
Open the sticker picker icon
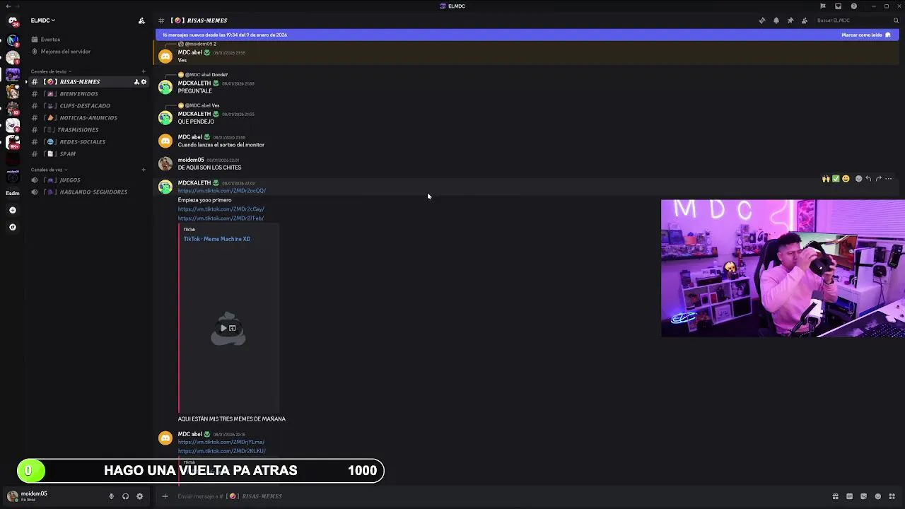(x=863, y=496)
